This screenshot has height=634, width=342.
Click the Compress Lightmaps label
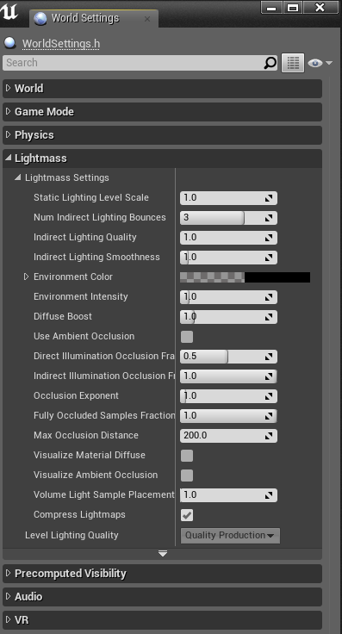point(79,515)
